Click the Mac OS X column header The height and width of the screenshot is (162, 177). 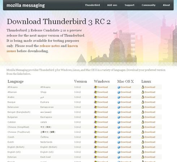[x=125, y=82]
